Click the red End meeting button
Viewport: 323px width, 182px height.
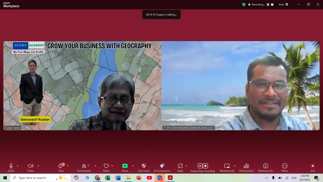pos(313,167)
